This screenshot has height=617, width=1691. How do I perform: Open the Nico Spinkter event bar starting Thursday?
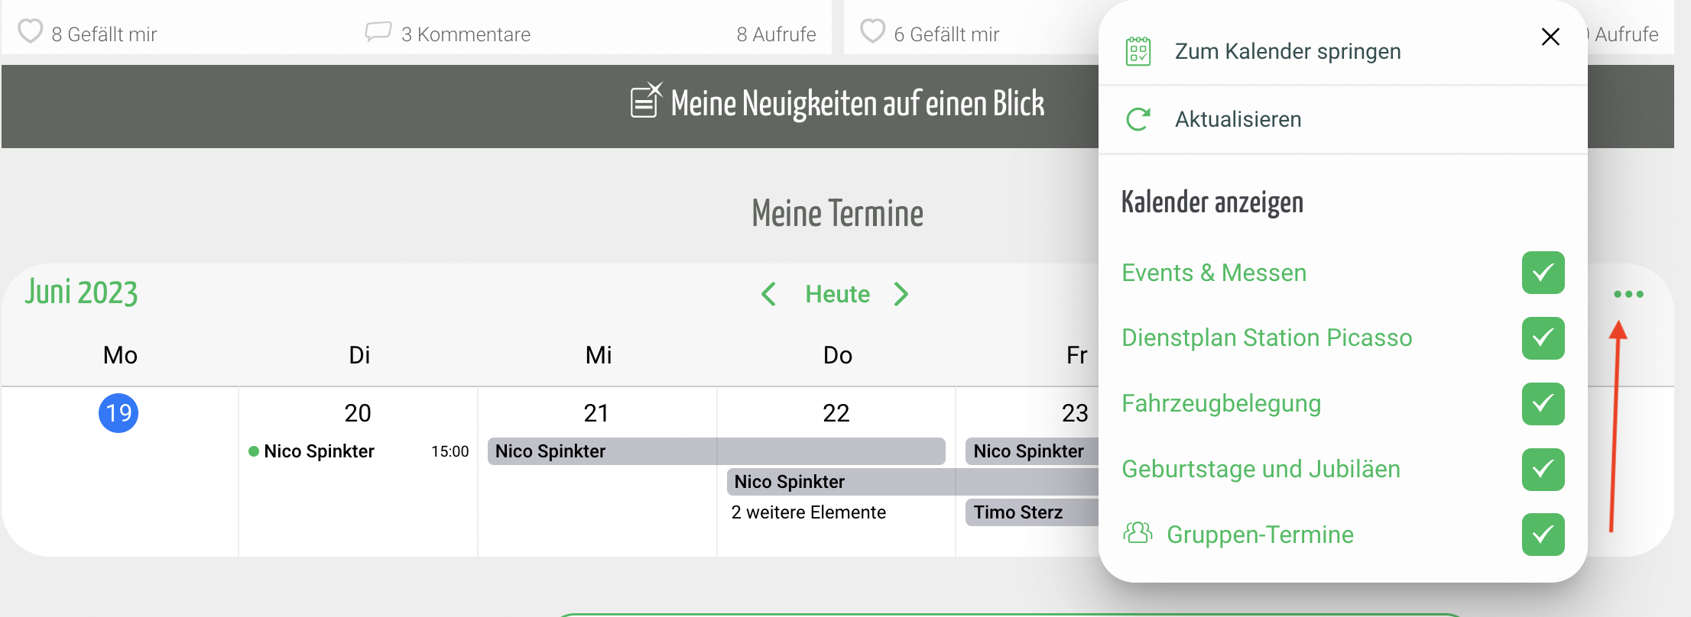tap(913, 482)
